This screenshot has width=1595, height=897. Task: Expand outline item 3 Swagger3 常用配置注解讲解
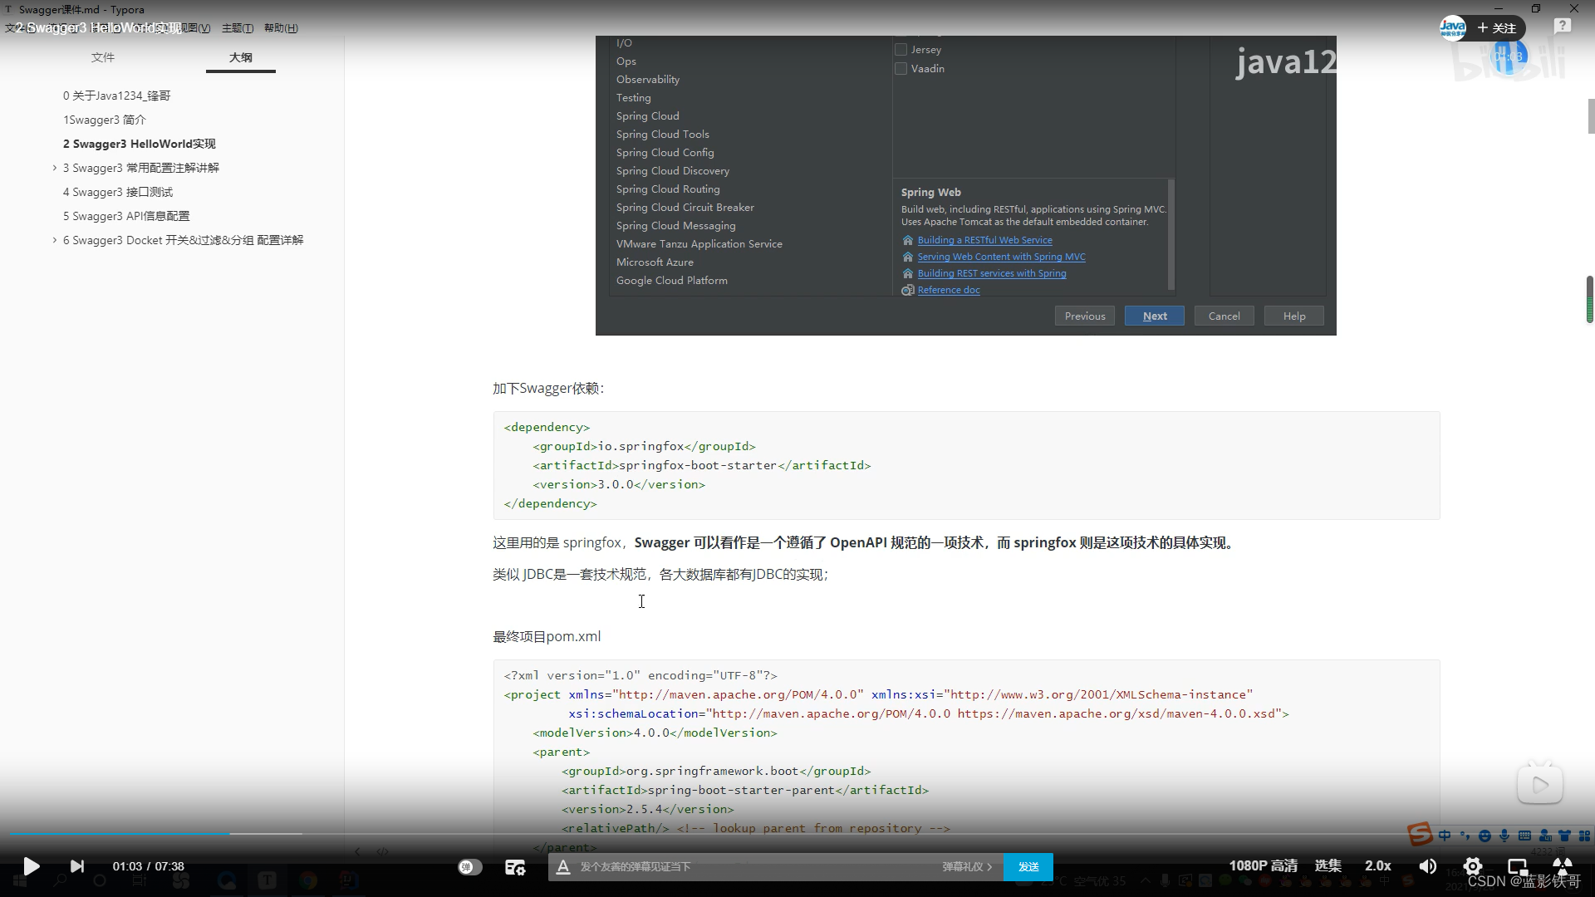(x=55, y=168)
